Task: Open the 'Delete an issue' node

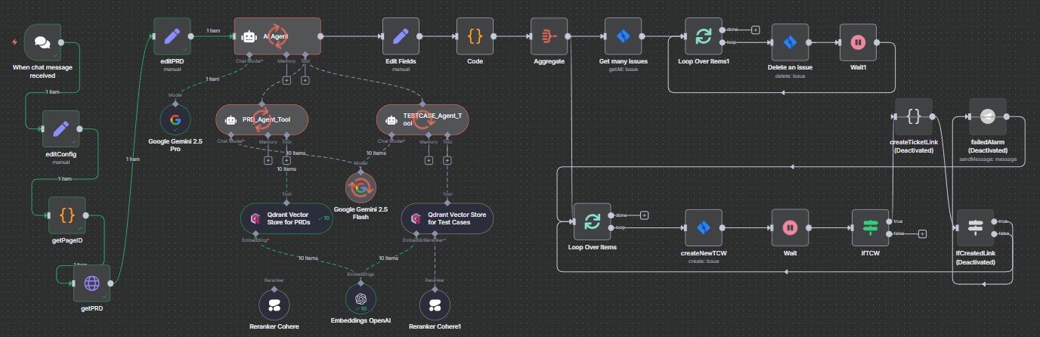Action: (790, 42)
